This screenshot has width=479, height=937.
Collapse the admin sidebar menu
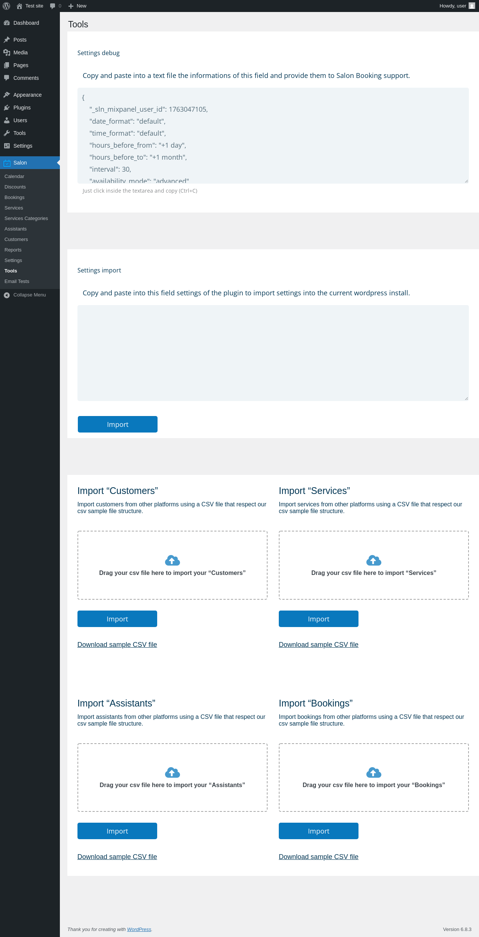point(30,295)
